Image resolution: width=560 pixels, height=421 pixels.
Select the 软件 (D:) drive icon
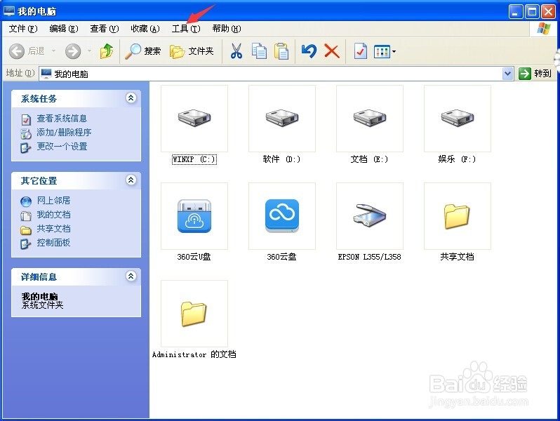pos(282,118)
